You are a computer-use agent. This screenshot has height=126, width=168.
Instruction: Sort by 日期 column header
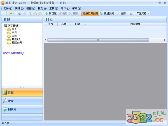(80, 24)
